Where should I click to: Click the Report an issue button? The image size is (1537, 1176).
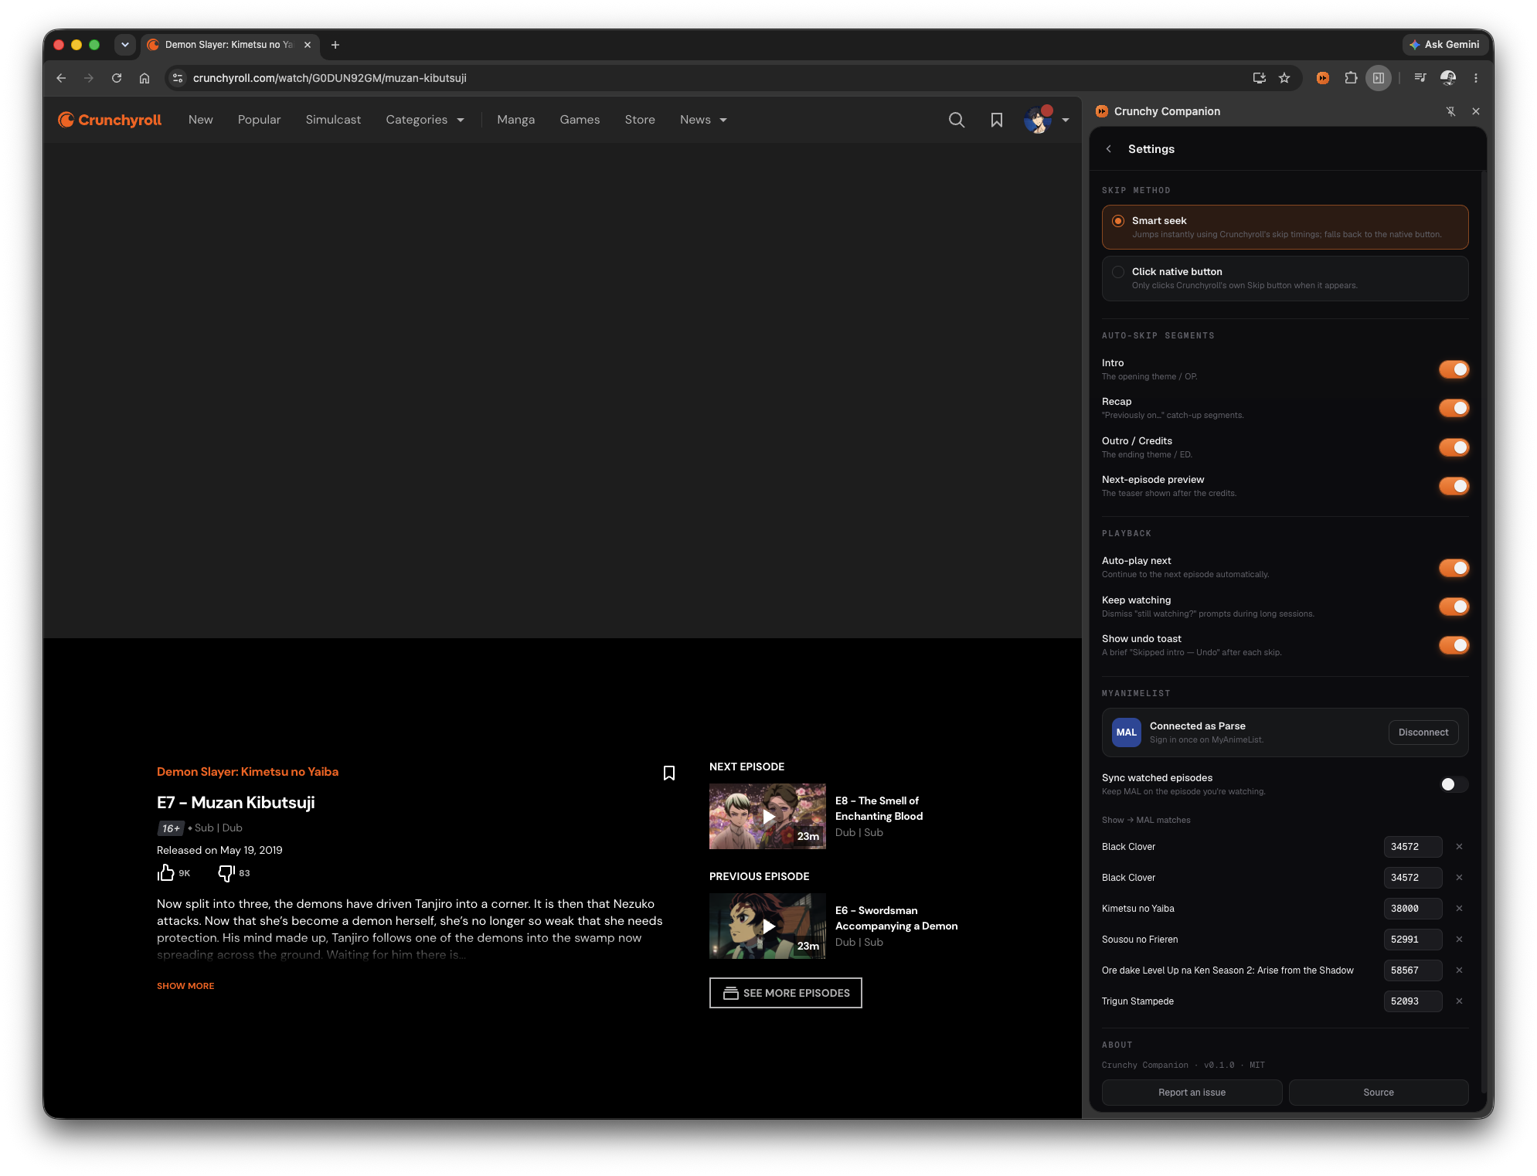(x=1192, y=1093)
